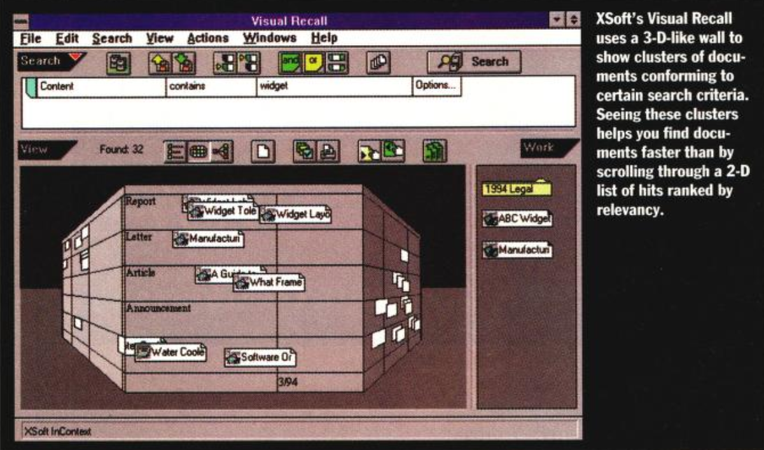Select the 'What Frame' document on wall

[x=269, y=283]
